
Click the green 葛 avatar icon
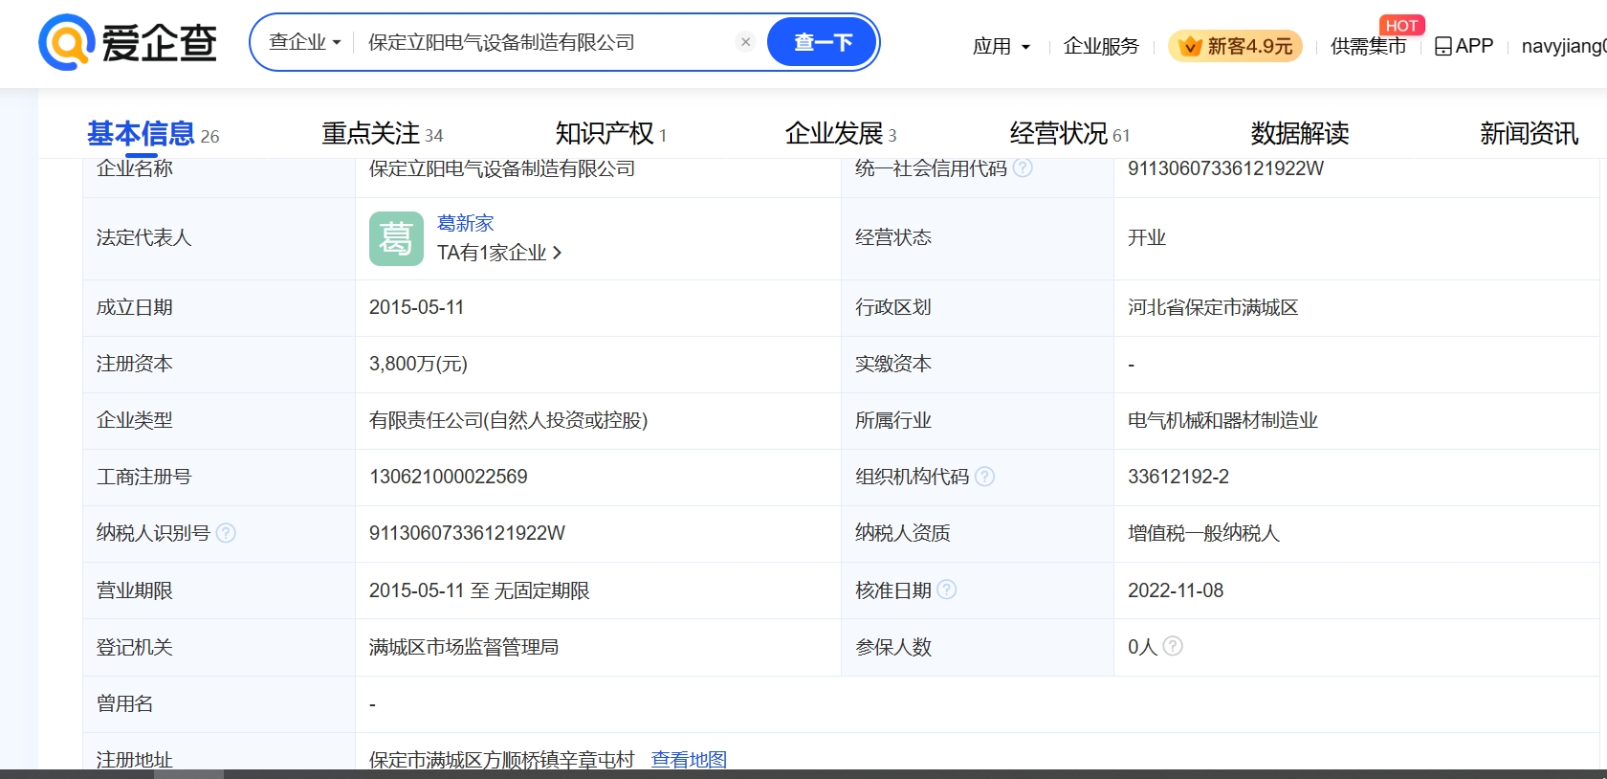[396, 238]
